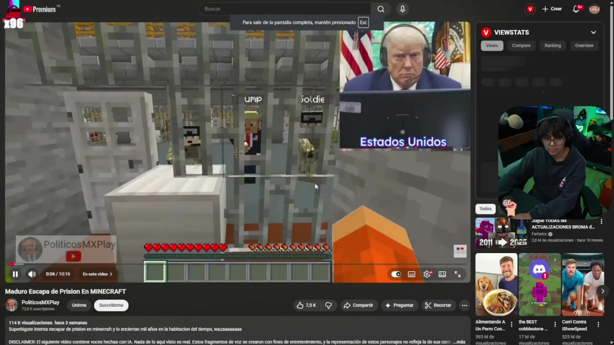Click the Crear button
Screen dimensions: 614x345
[x=552, y=9]
